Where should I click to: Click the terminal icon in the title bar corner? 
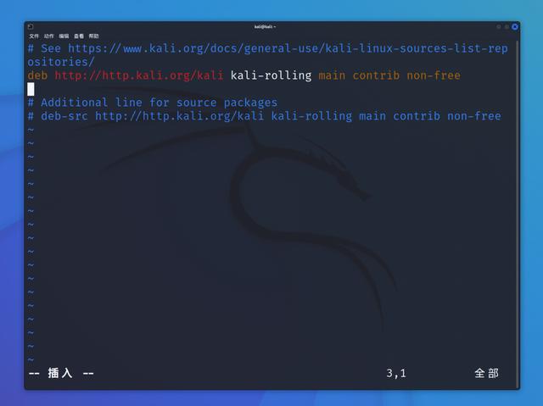pos(31,26)
